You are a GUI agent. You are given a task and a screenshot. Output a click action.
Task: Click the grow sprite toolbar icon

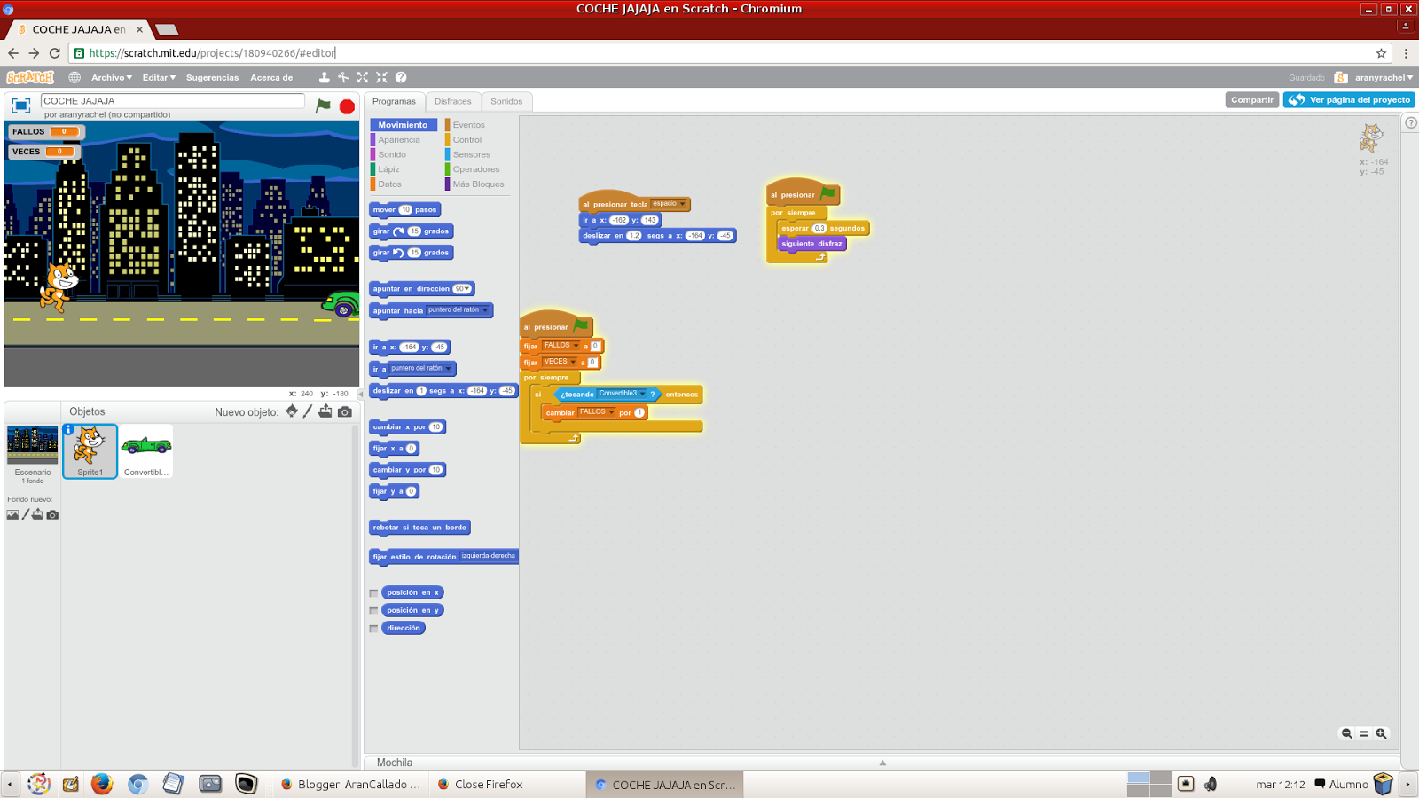[363, 78]
